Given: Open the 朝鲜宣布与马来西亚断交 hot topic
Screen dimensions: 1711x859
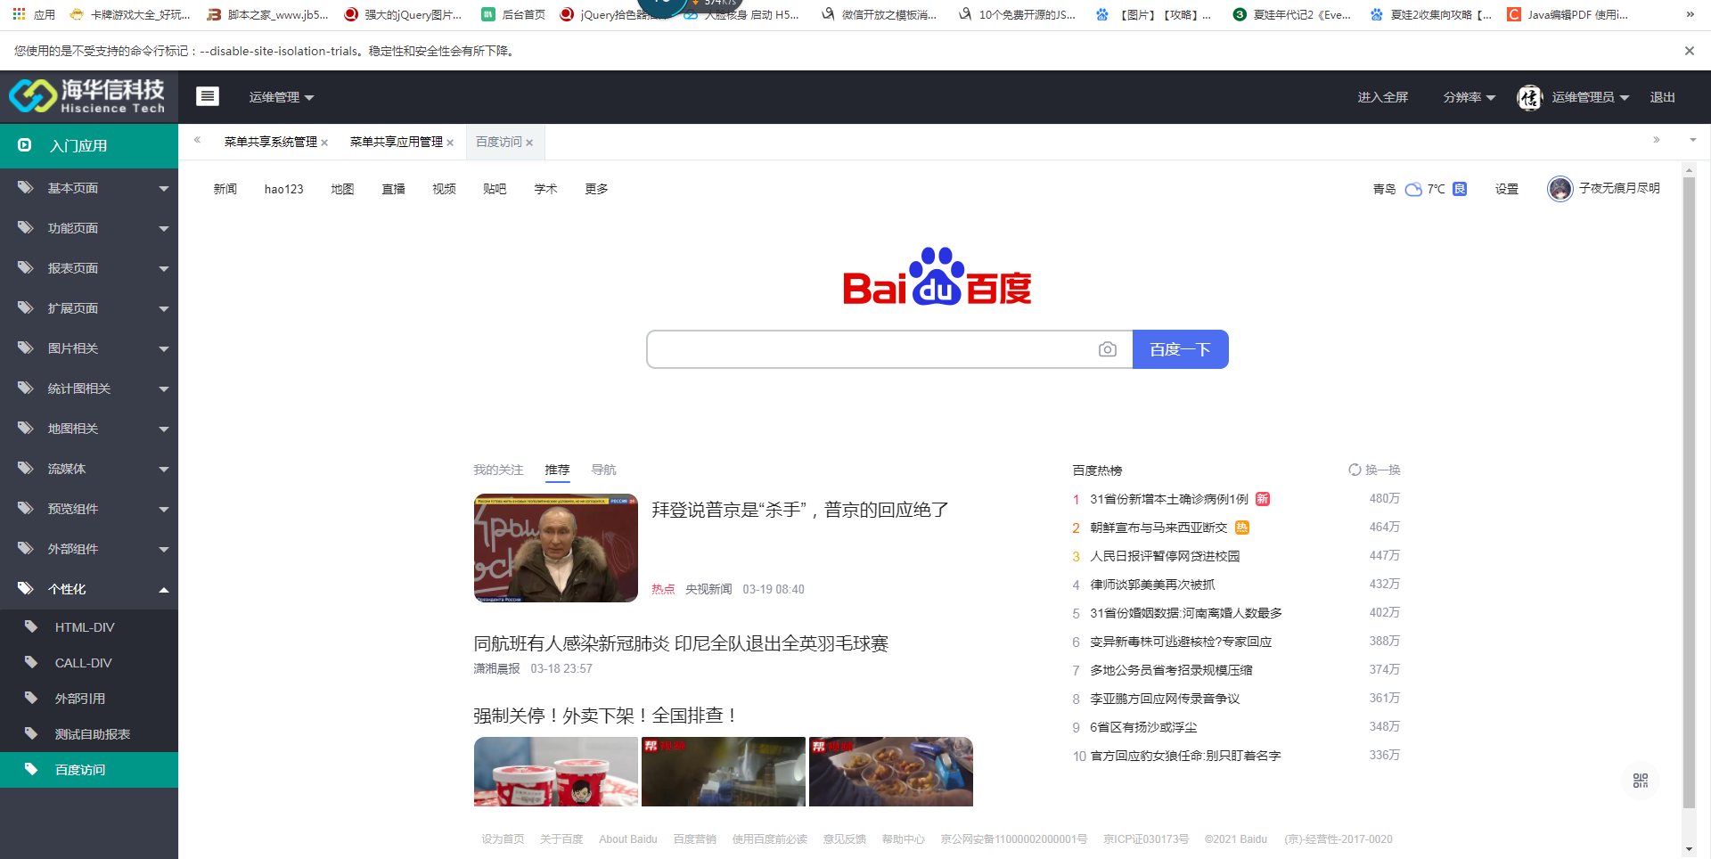Looking at the screenshot, I should click(1158, 528).
